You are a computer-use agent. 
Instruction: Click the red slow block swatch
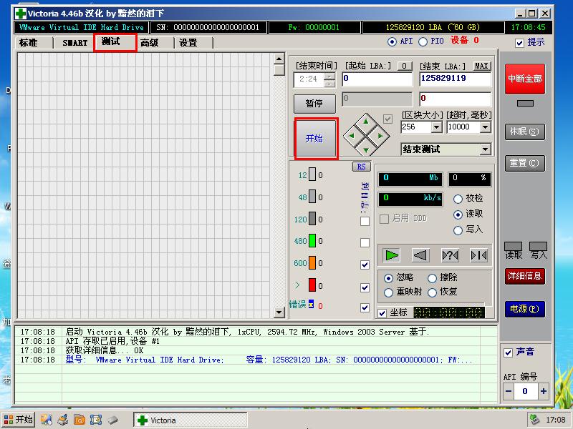[x=312, y=285]
